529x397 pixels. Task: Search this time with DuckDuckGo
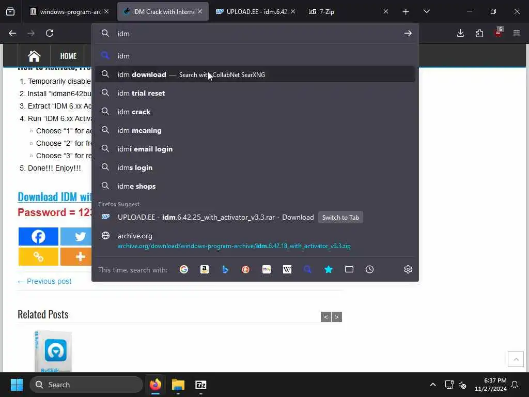coord(245,269)
